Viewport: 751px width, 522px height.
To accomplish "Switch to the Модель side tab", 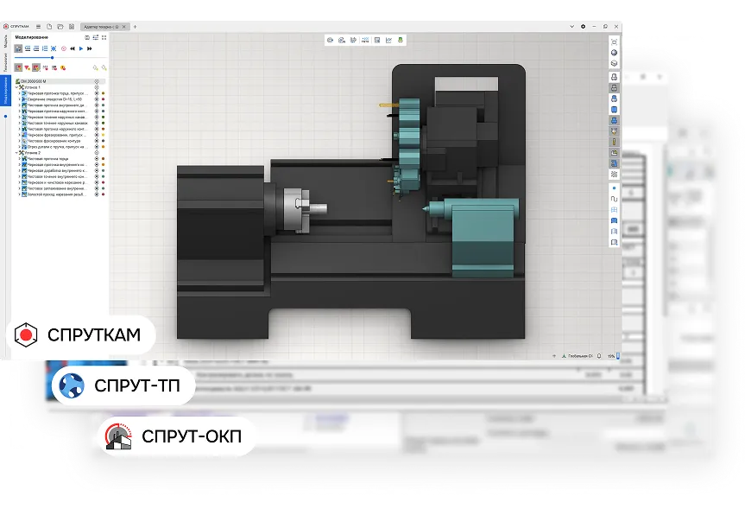I will 5,41.
